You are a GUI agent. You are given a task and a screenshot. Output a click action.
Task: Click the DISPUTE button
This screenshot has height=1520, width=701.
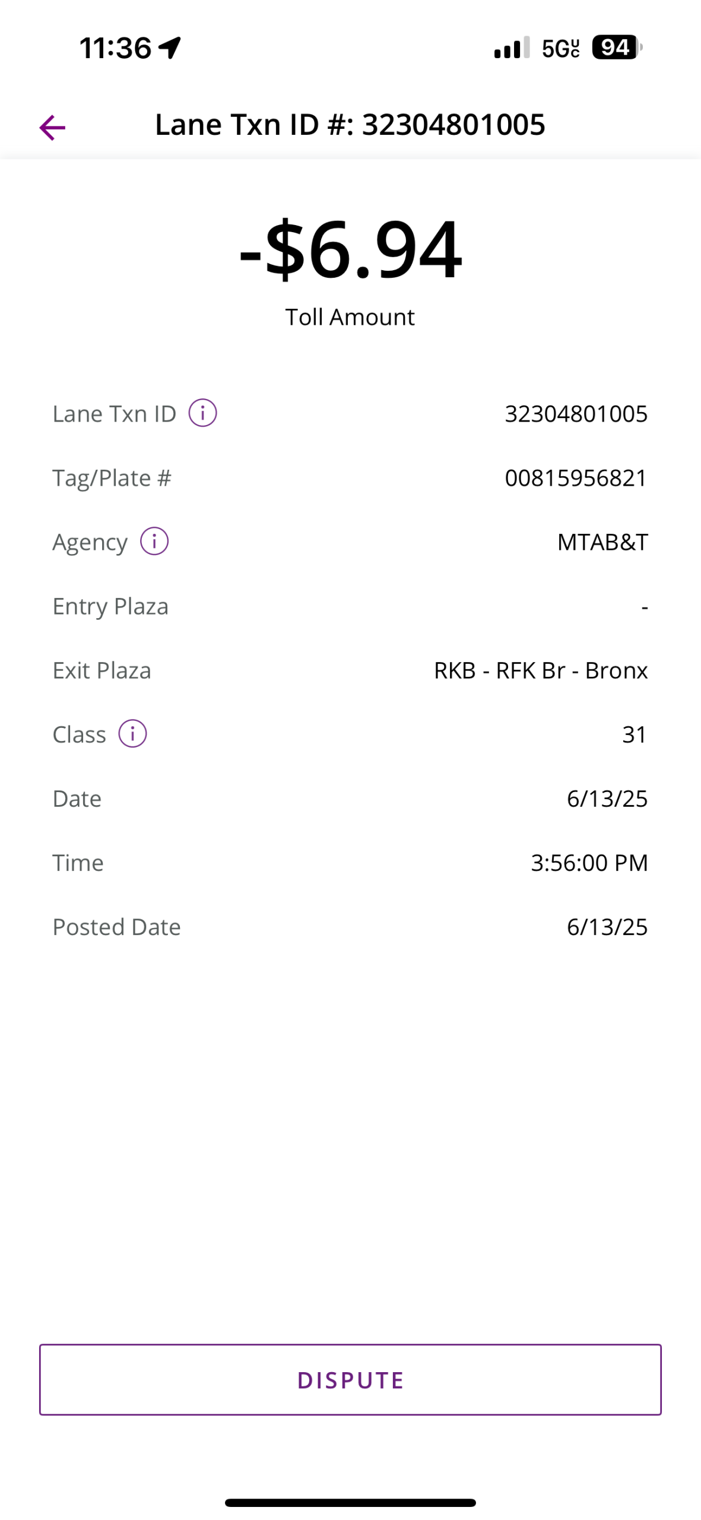pos(350,1379)
